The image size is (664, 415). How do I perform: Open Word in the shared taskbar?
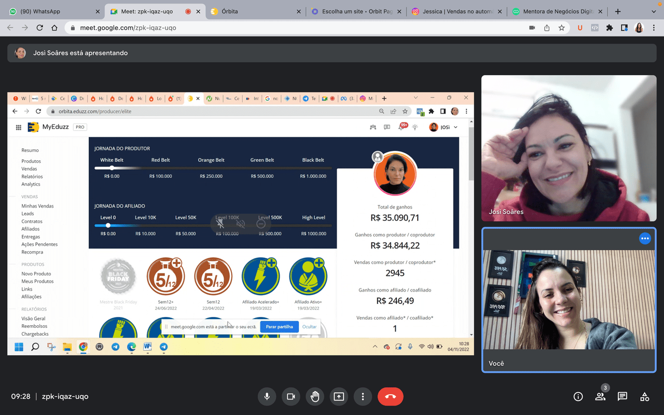[147, 347]
